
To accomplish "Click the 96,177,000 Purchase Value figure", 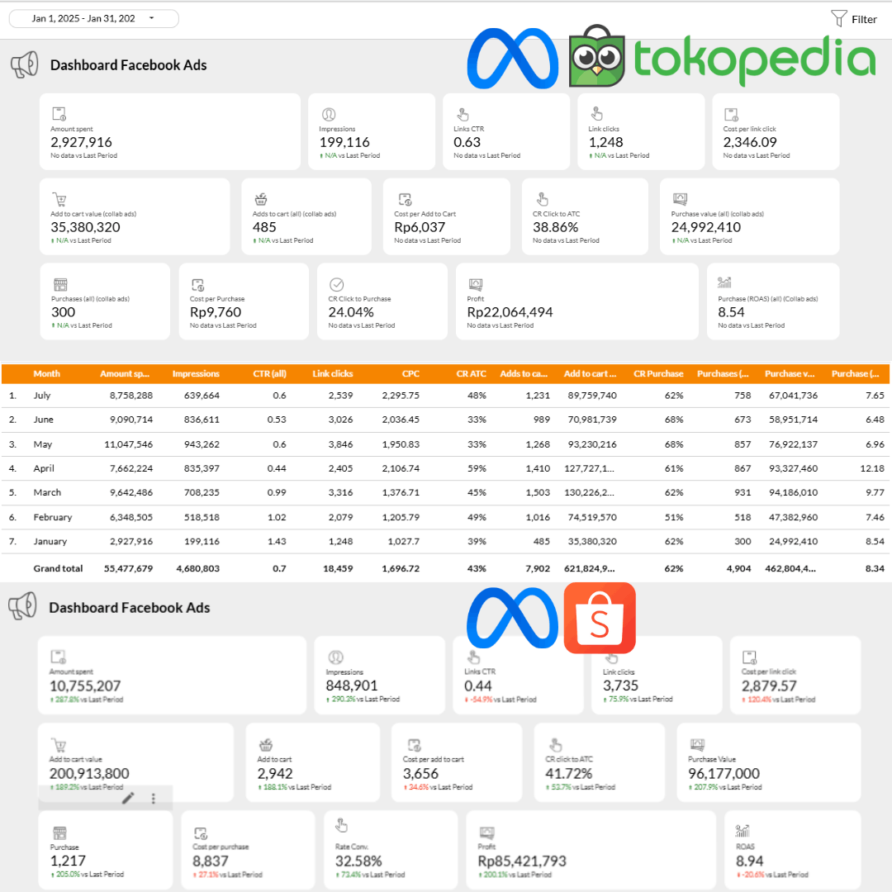I will point(724,774).
